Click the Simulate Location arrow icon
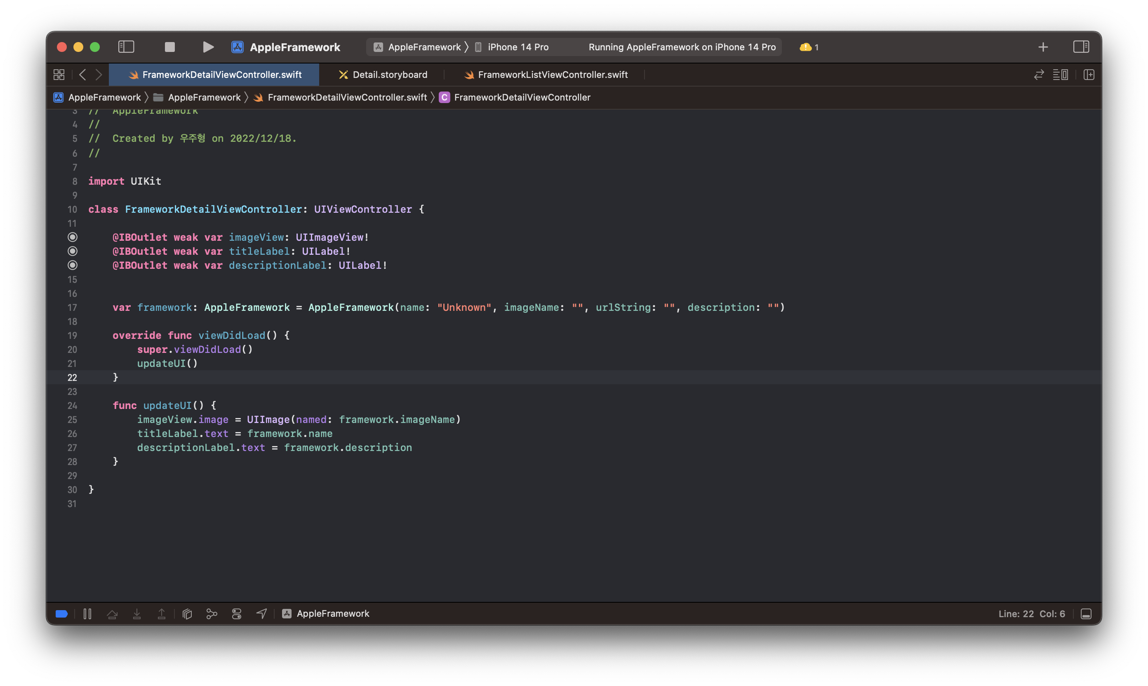 pos(262,613)
